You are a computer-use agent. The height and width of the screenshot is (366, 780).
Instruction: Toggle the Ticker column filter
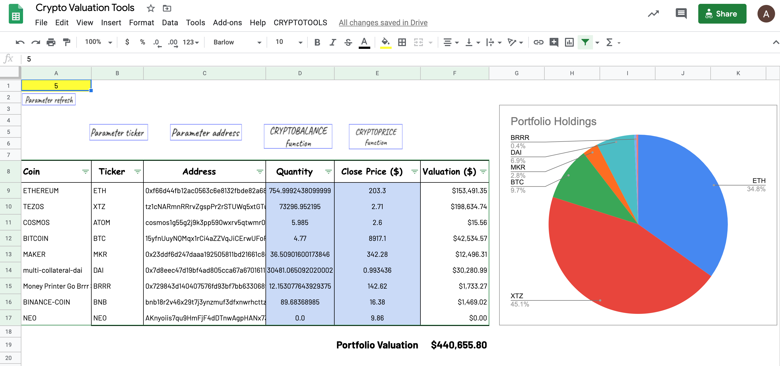(137, 172)
